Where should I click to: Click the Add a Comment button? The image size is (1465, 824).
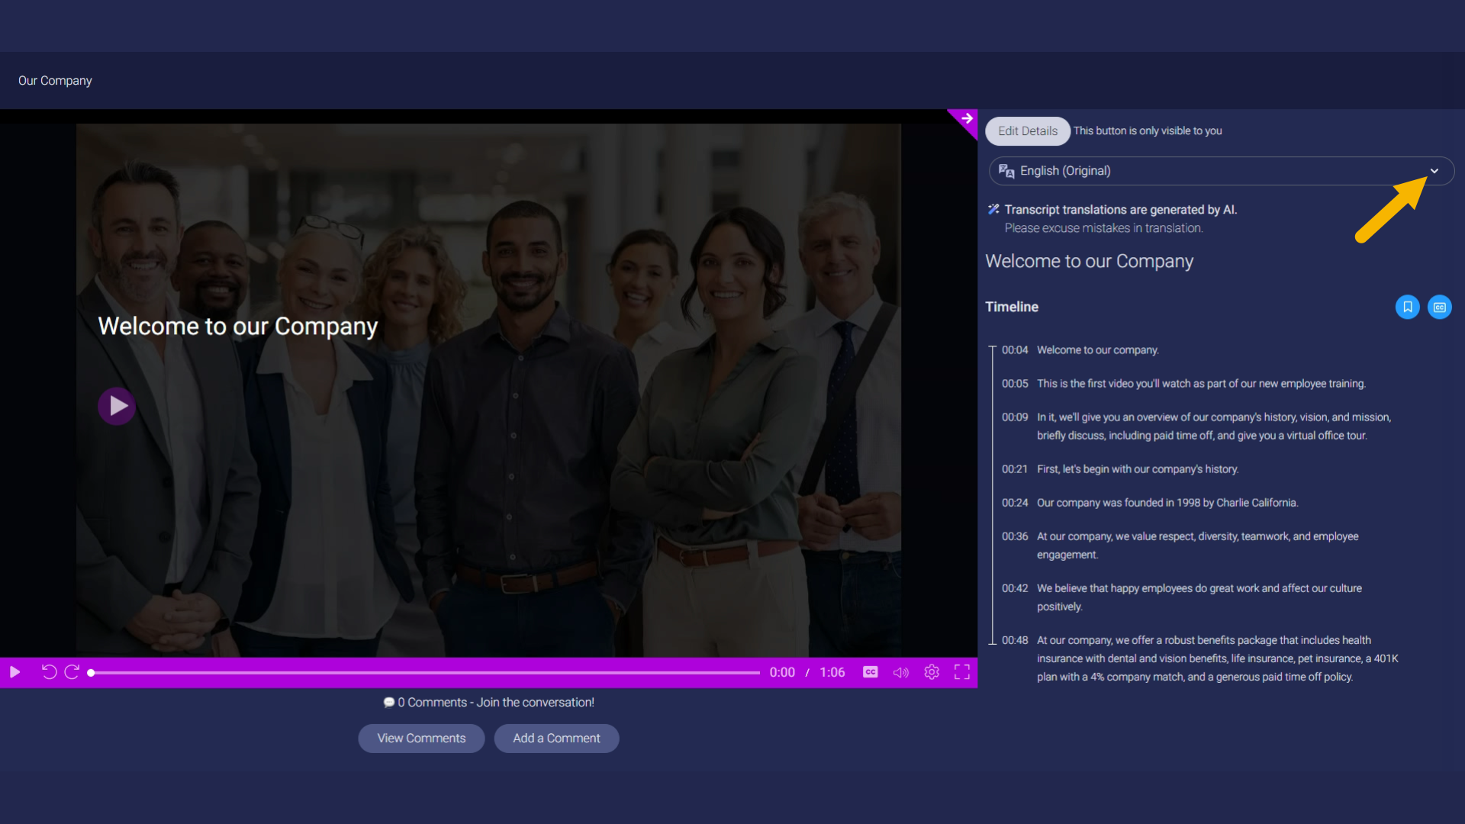pyautogui.click(x=556, y=739)
